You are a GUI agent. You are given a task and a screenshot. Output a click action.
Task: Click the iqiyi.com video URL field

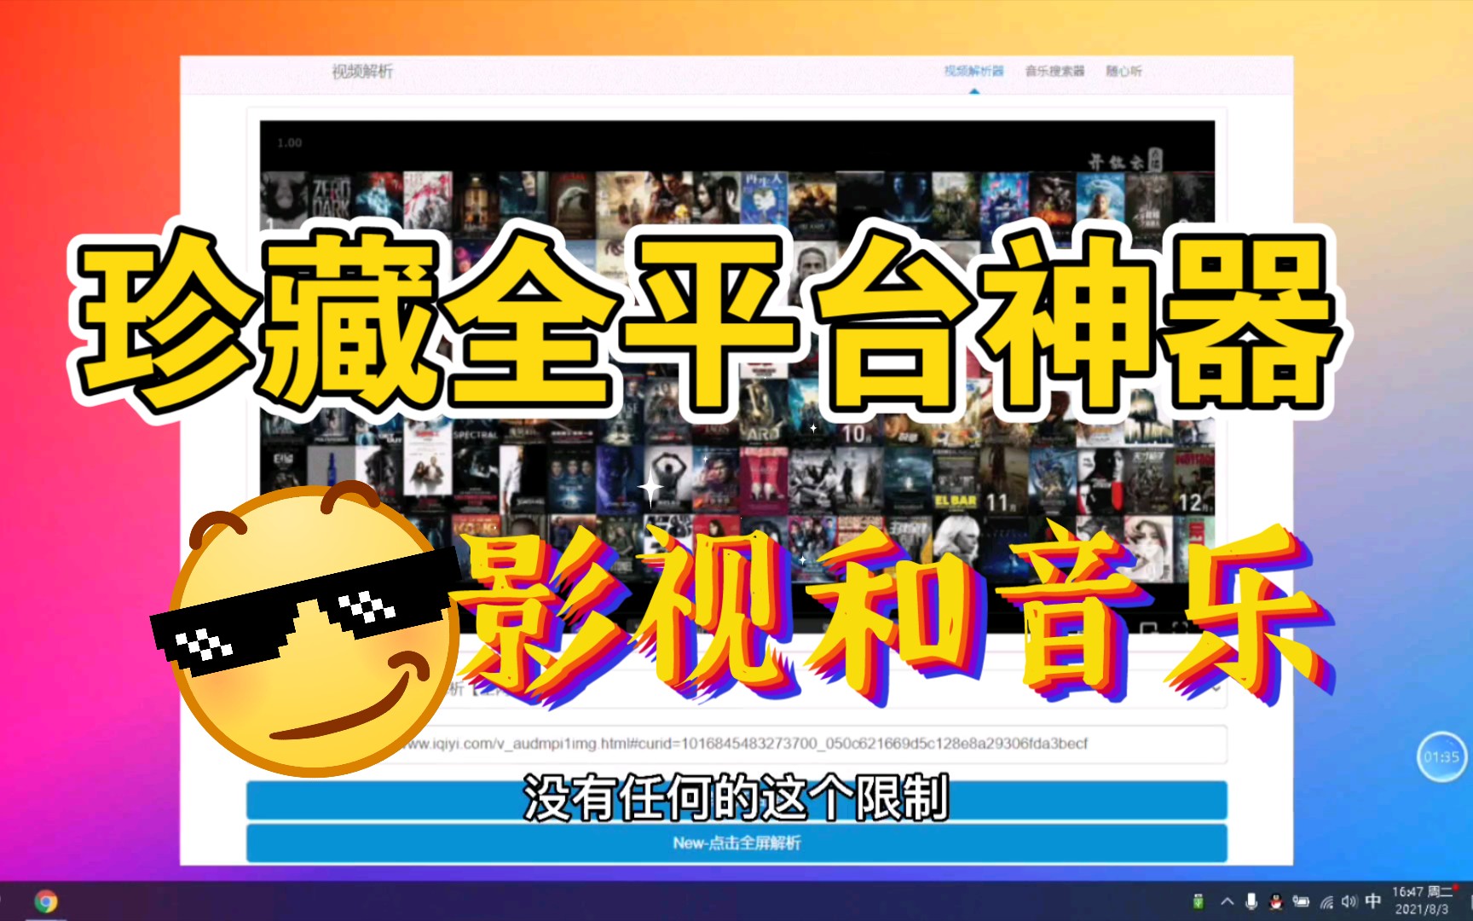pos(736,744)
